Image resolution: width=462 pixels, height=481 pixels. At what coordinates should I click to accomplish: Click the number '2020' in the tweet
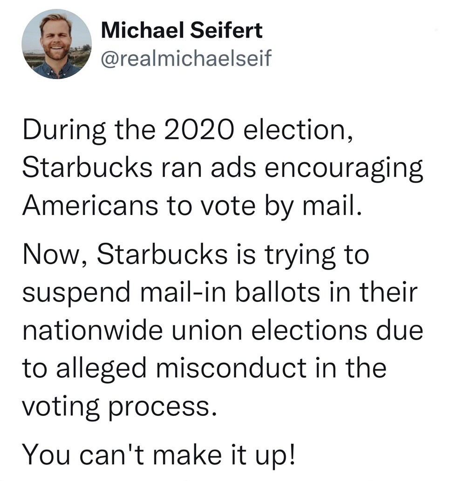pos(198,130)
